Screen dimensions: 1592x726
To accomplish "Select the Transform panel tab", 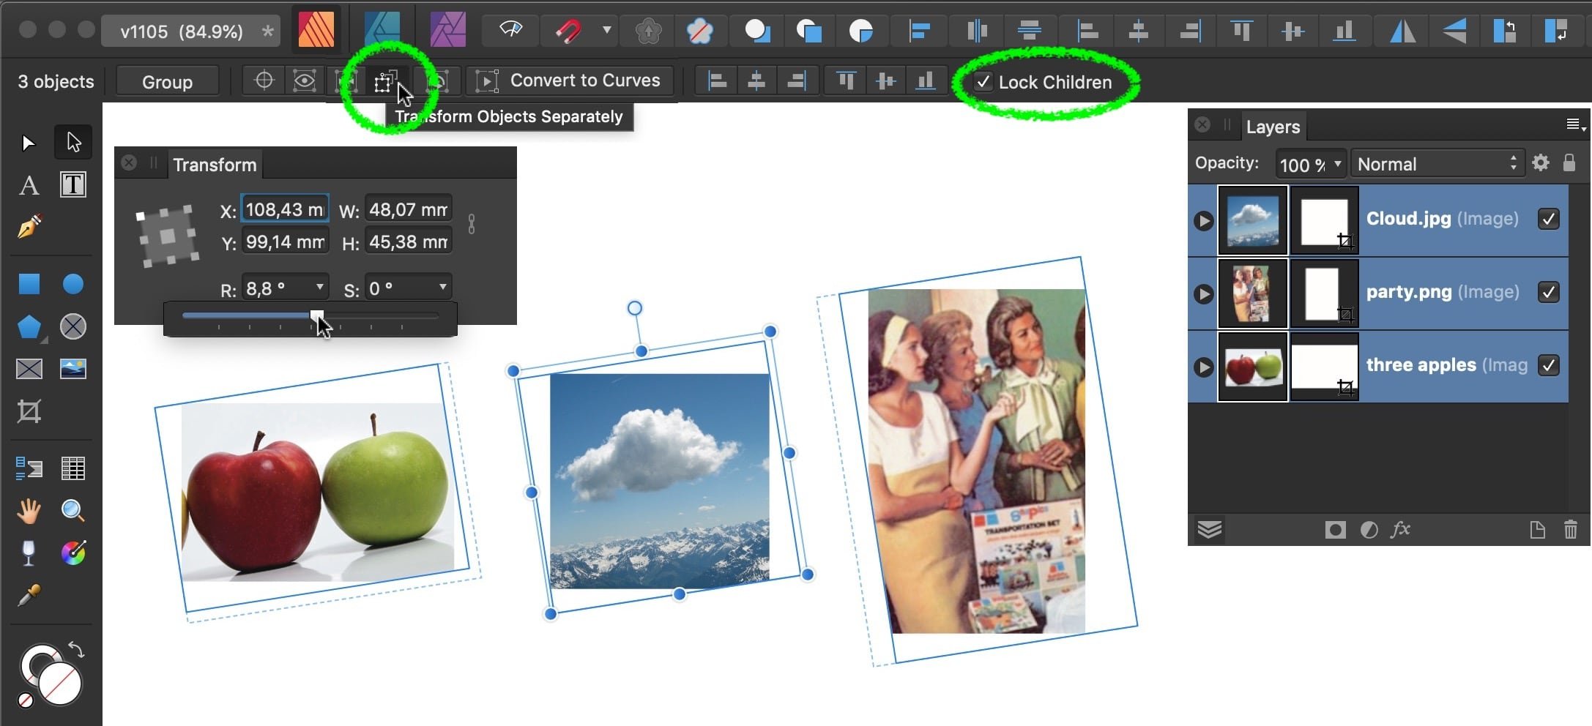I will [215, 165].
